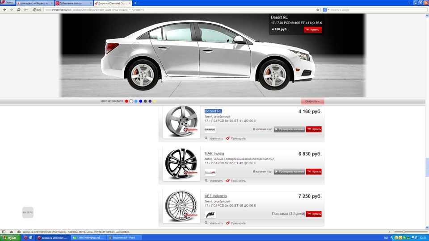Open the Opera main menu

pos(8,3)
